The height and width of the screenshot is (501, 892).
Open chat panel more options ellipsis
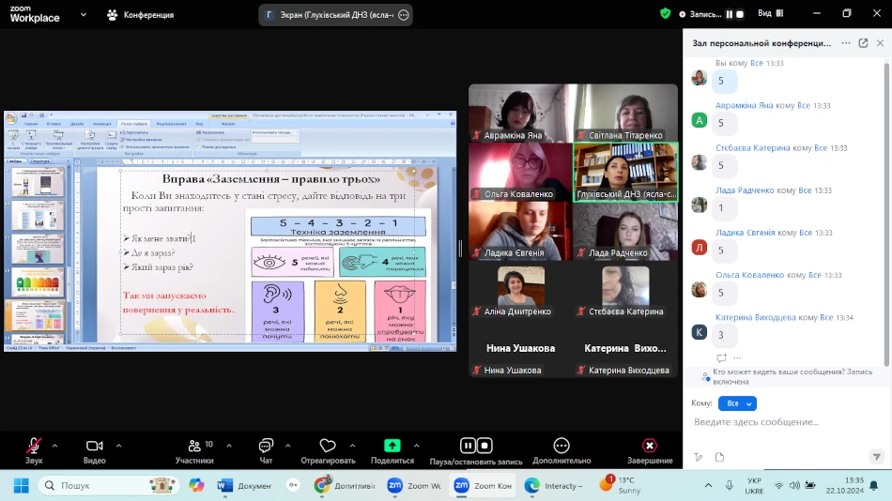pos(846,43)
